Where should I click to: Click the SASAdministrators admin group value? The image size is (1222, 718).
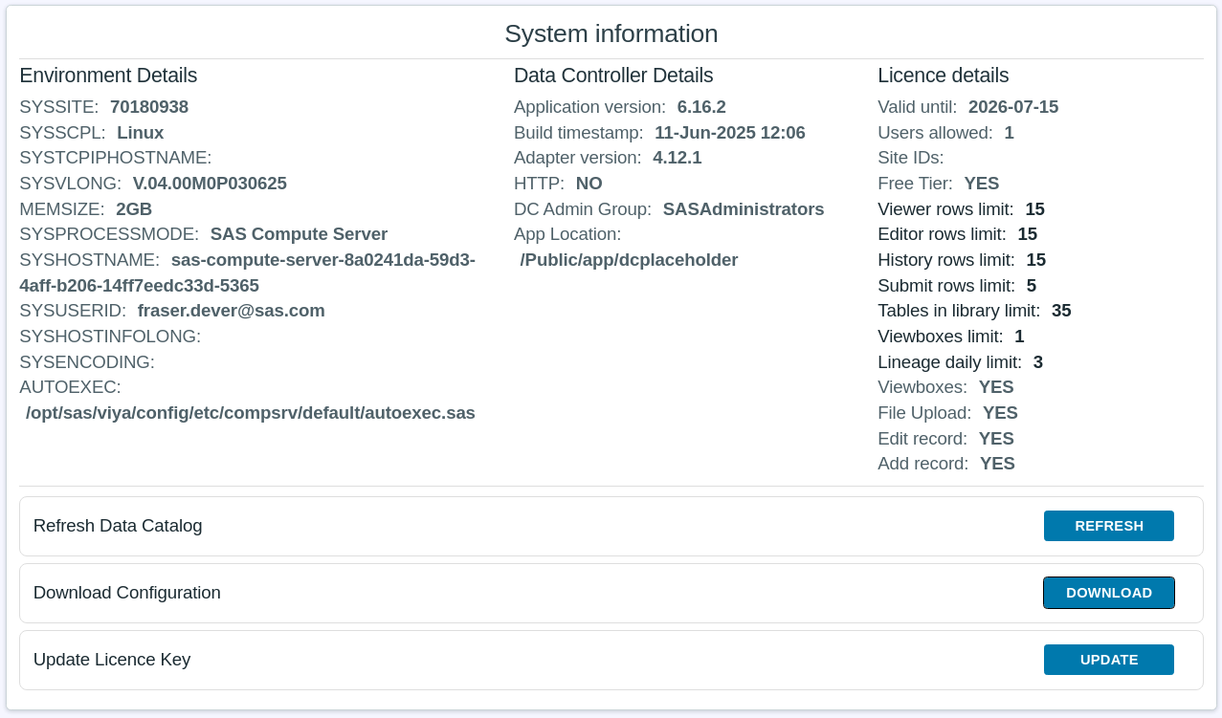[x=743, y=209]
